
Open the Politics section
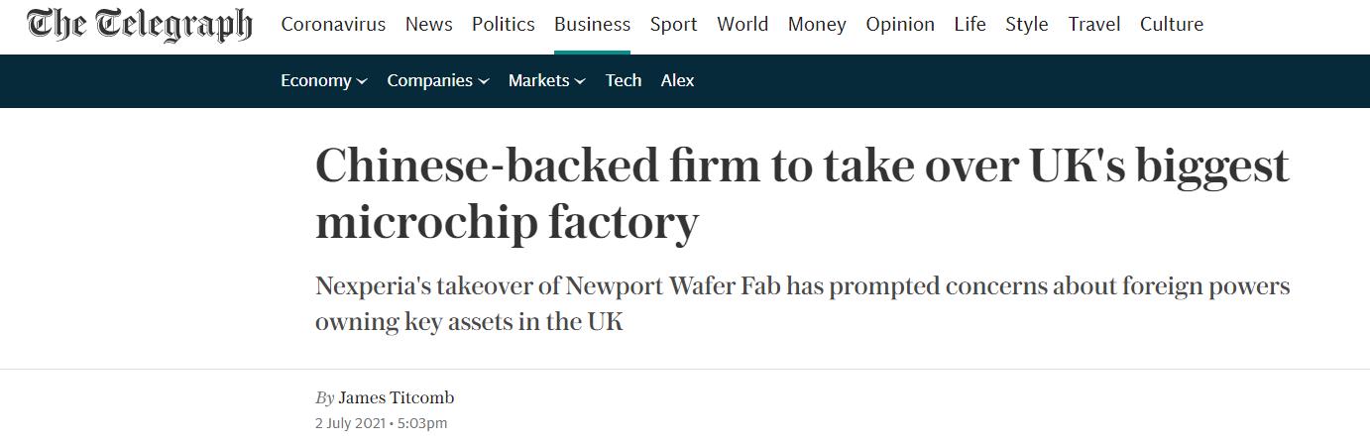pyautogui.click(x=503, y=24)
